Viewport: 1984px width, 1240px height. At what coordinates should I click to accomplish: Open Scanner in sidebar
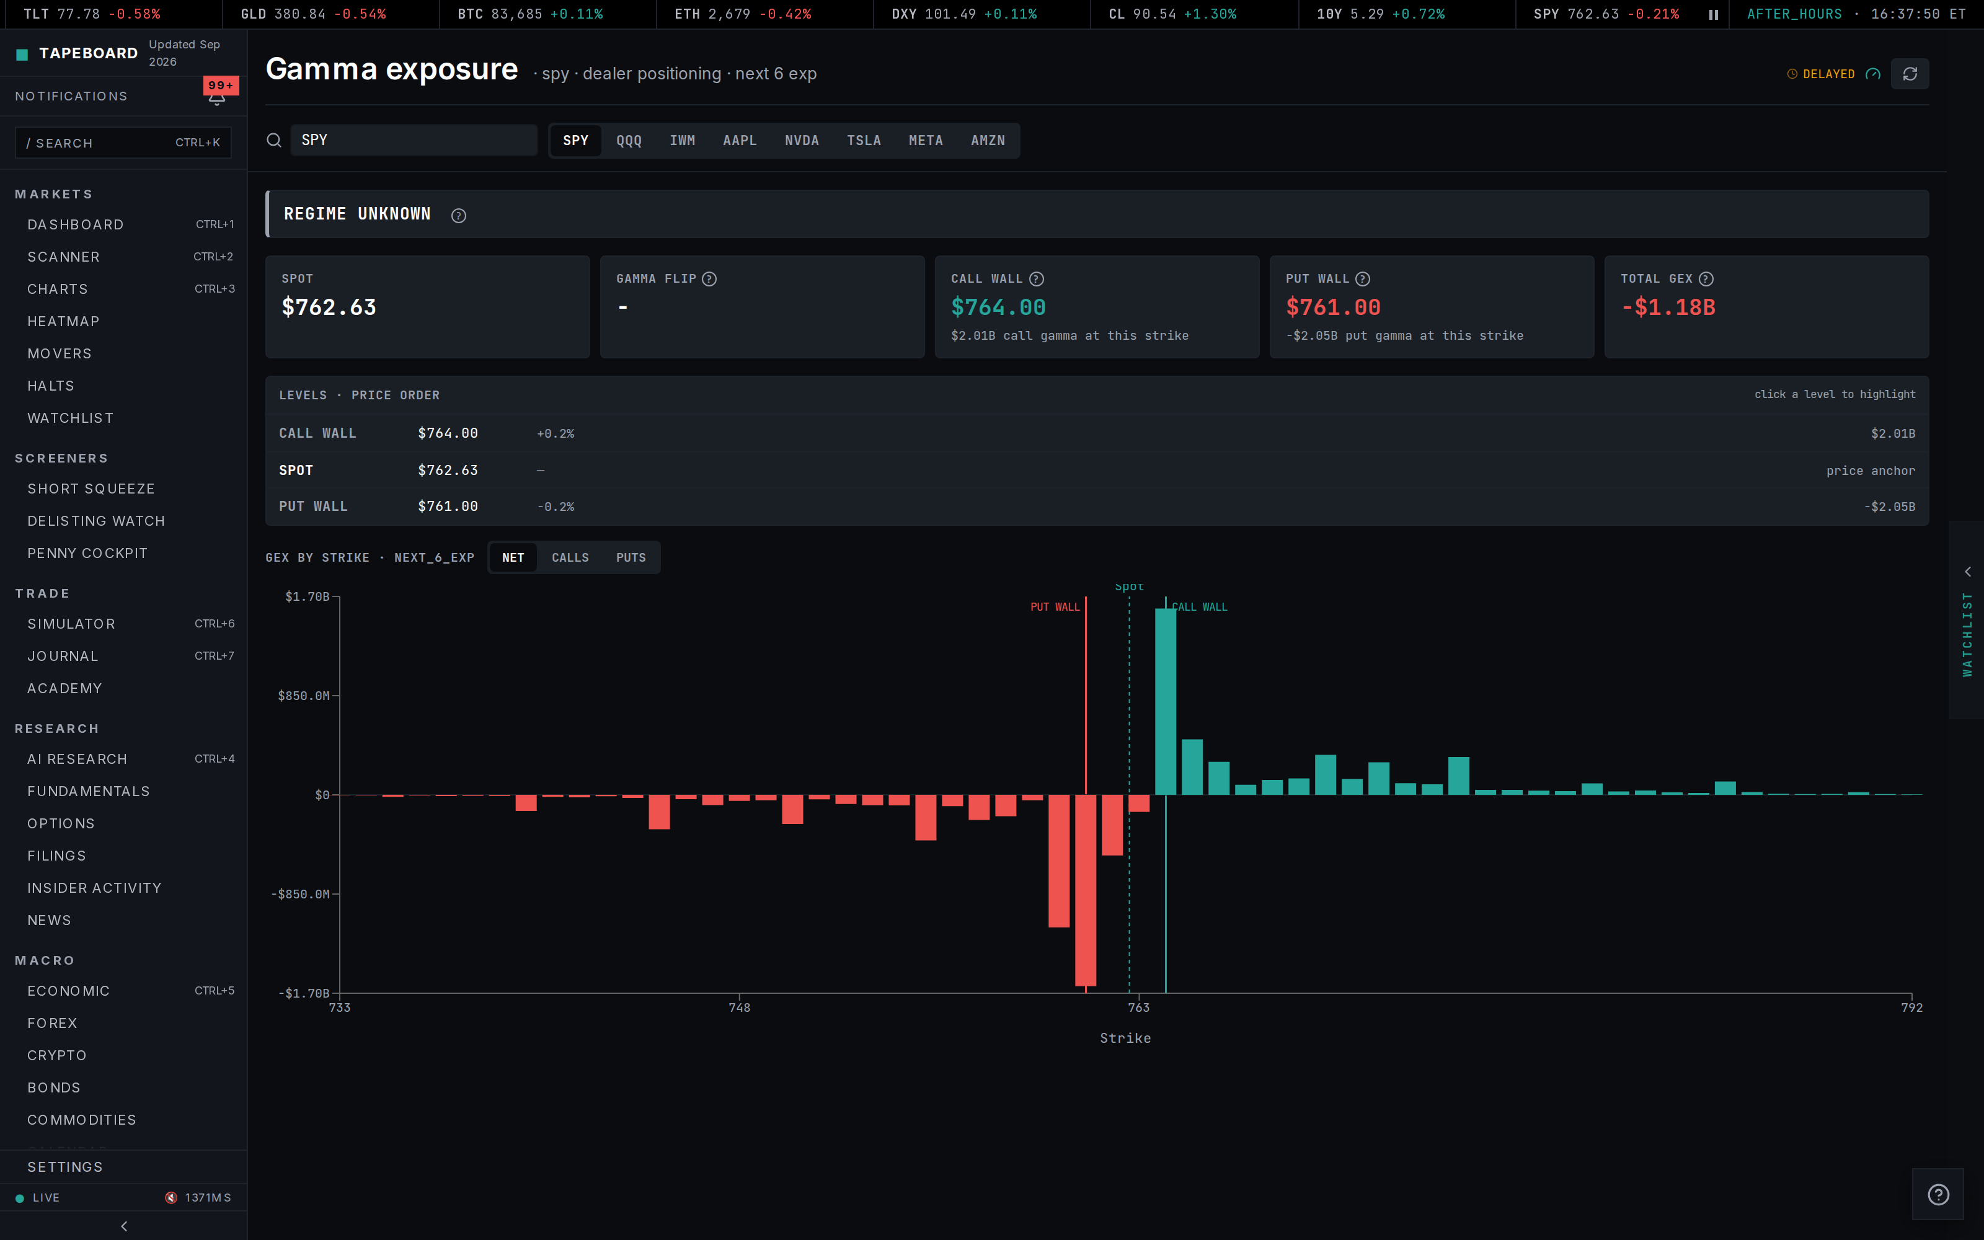124,257
